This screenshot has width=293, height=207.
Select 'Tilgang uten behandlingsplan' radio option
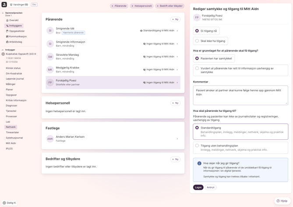[x=197, y=146]
